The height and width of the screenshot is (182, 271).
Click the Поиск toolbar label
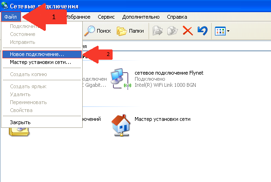(x=104, y=31)
